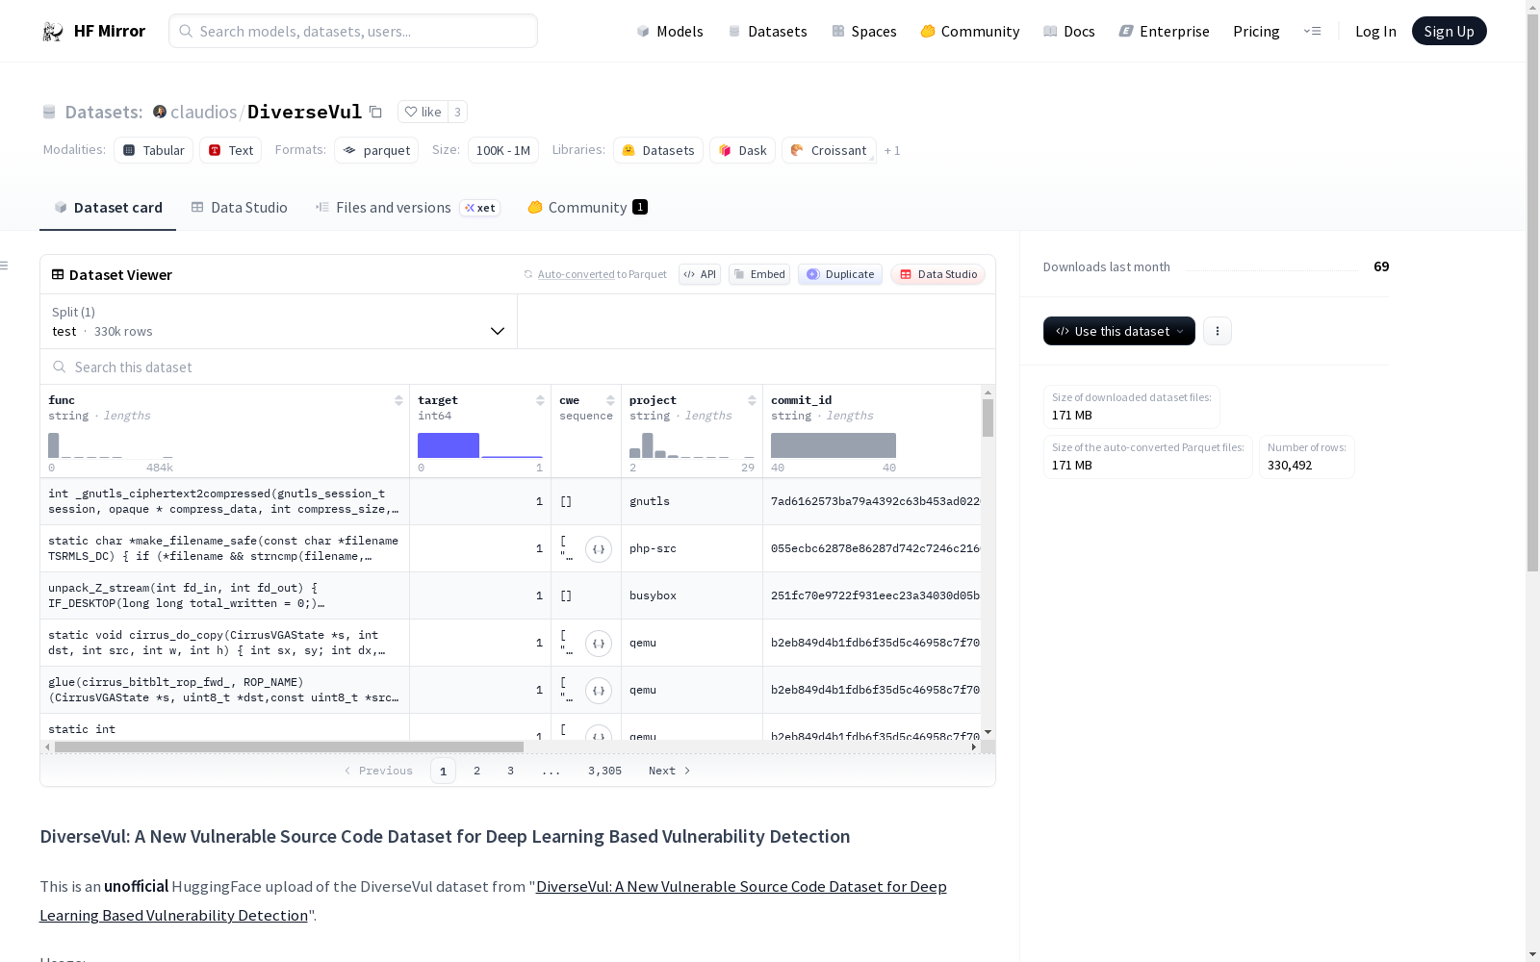The width and height of the screenshot is (1540, 962).
Task: Click the like count 3
Action: pyautogui.click(x=458, y=112)
